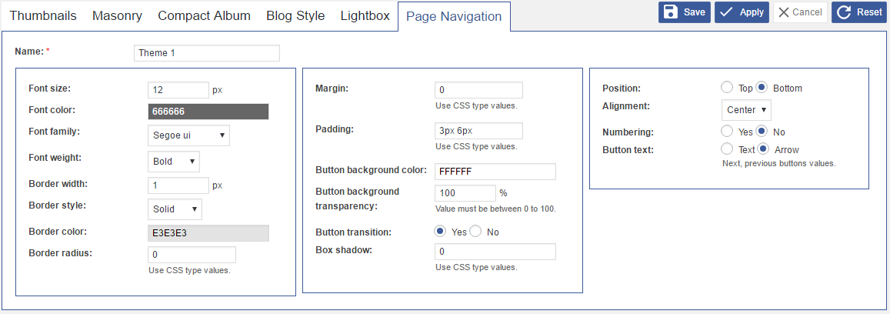
Task: Switch to the Masonry tab
Action: pos(117,15)
